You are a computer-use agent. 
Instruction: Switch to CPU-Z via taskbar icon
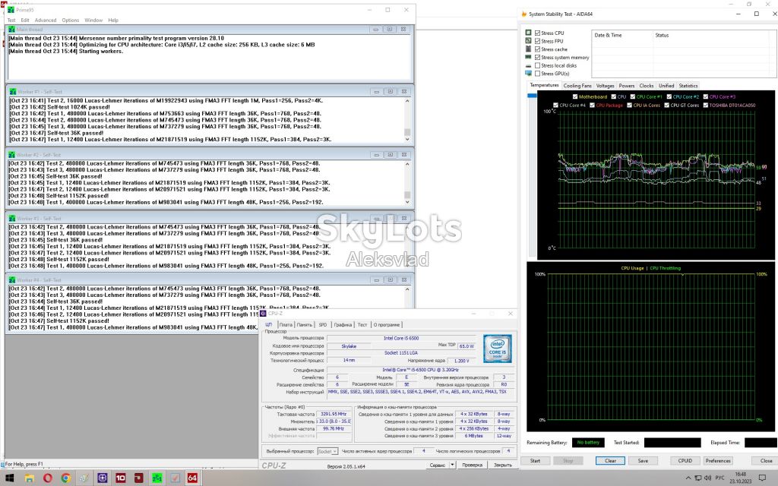coord(103,478)
